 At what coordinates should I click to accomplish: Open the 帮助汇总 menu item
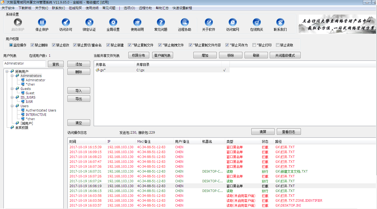coord(162,8)
